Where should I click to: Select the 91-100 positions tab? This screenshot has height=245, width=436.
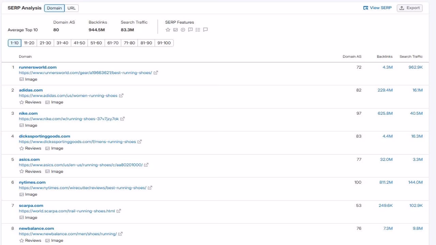click(x=165, y=43)
